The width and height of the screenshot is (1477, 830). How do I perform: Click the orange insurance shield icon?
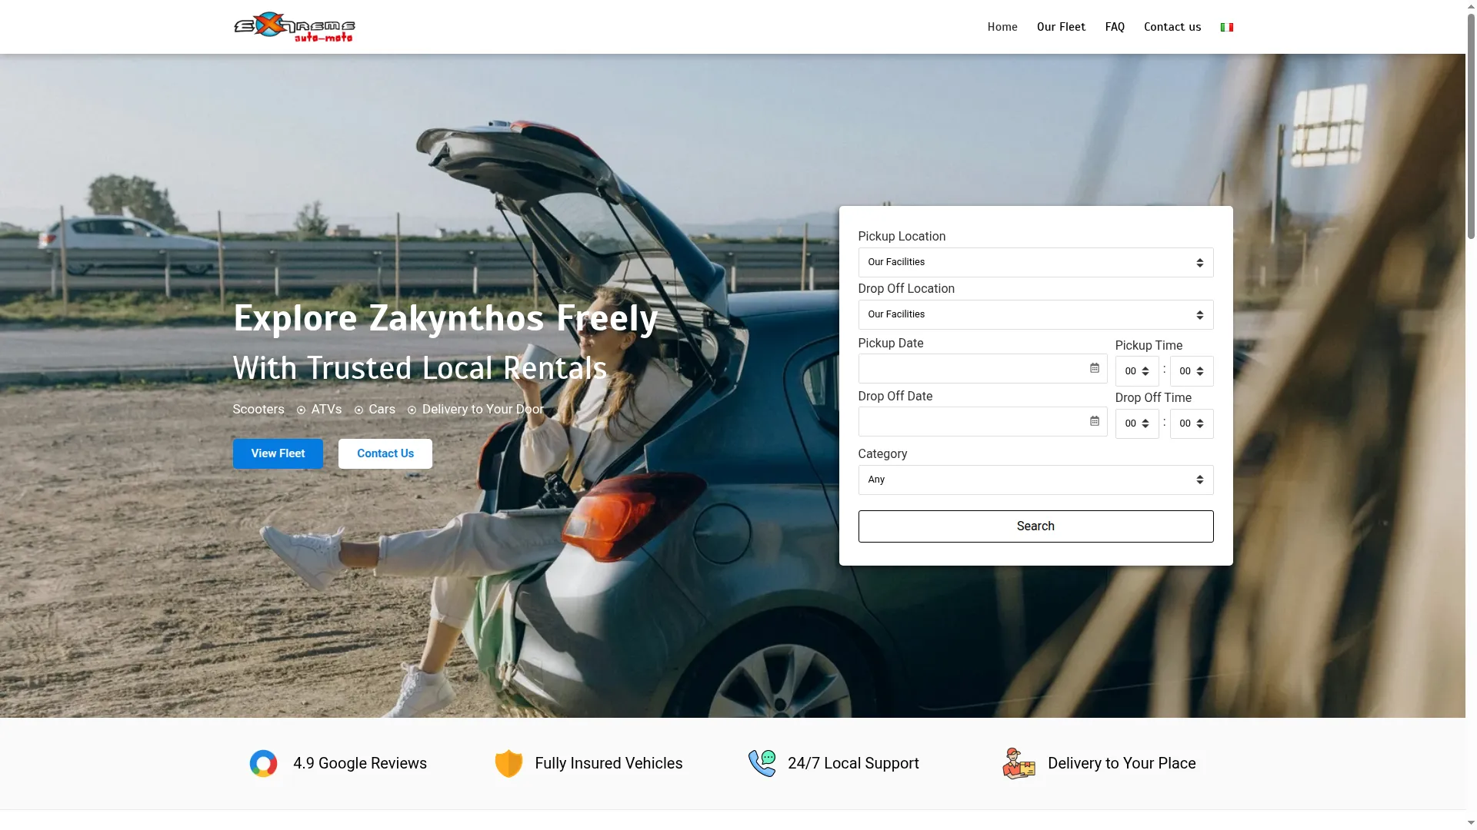tap(508, 763)
